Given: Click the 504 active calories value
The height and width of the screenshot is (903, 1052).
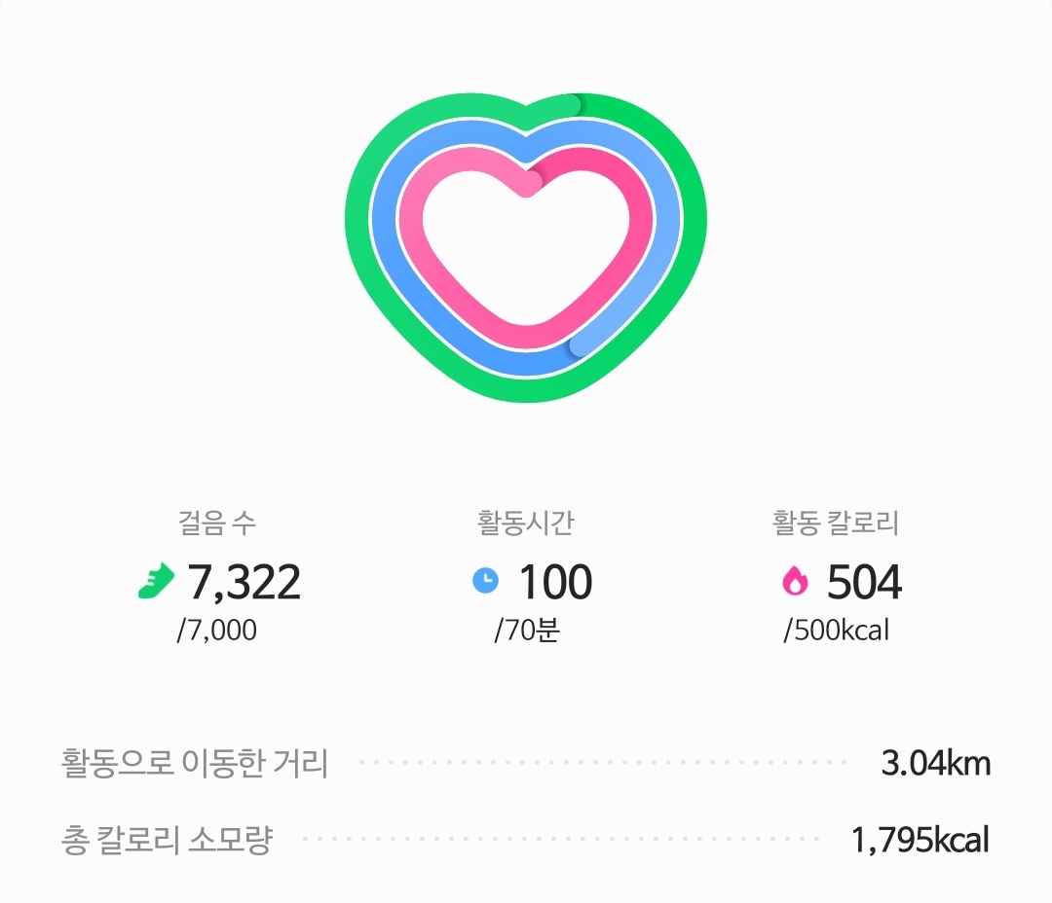Looking at the screenshot, I should tap(864, 582).
